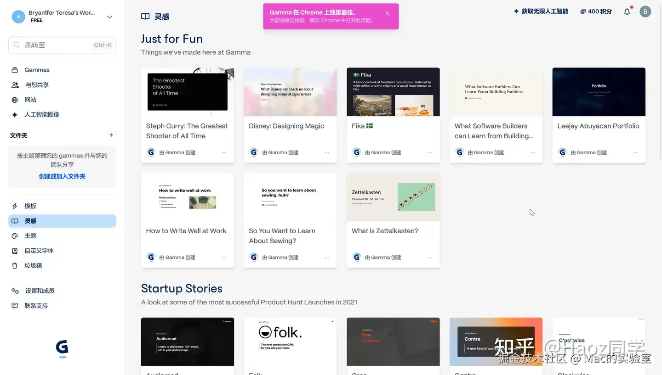The height and width of the screenshot is (375, 662).
Task: Open more options on Disney: Designing Magic card
Action: [327, 152]
